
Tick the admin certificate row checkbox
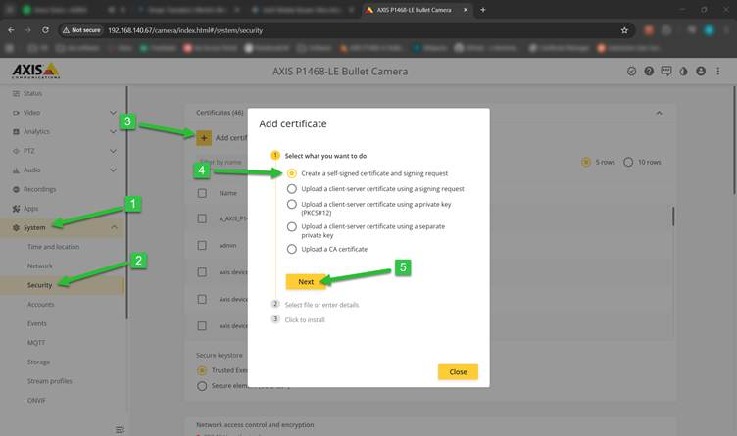[202, 245]
